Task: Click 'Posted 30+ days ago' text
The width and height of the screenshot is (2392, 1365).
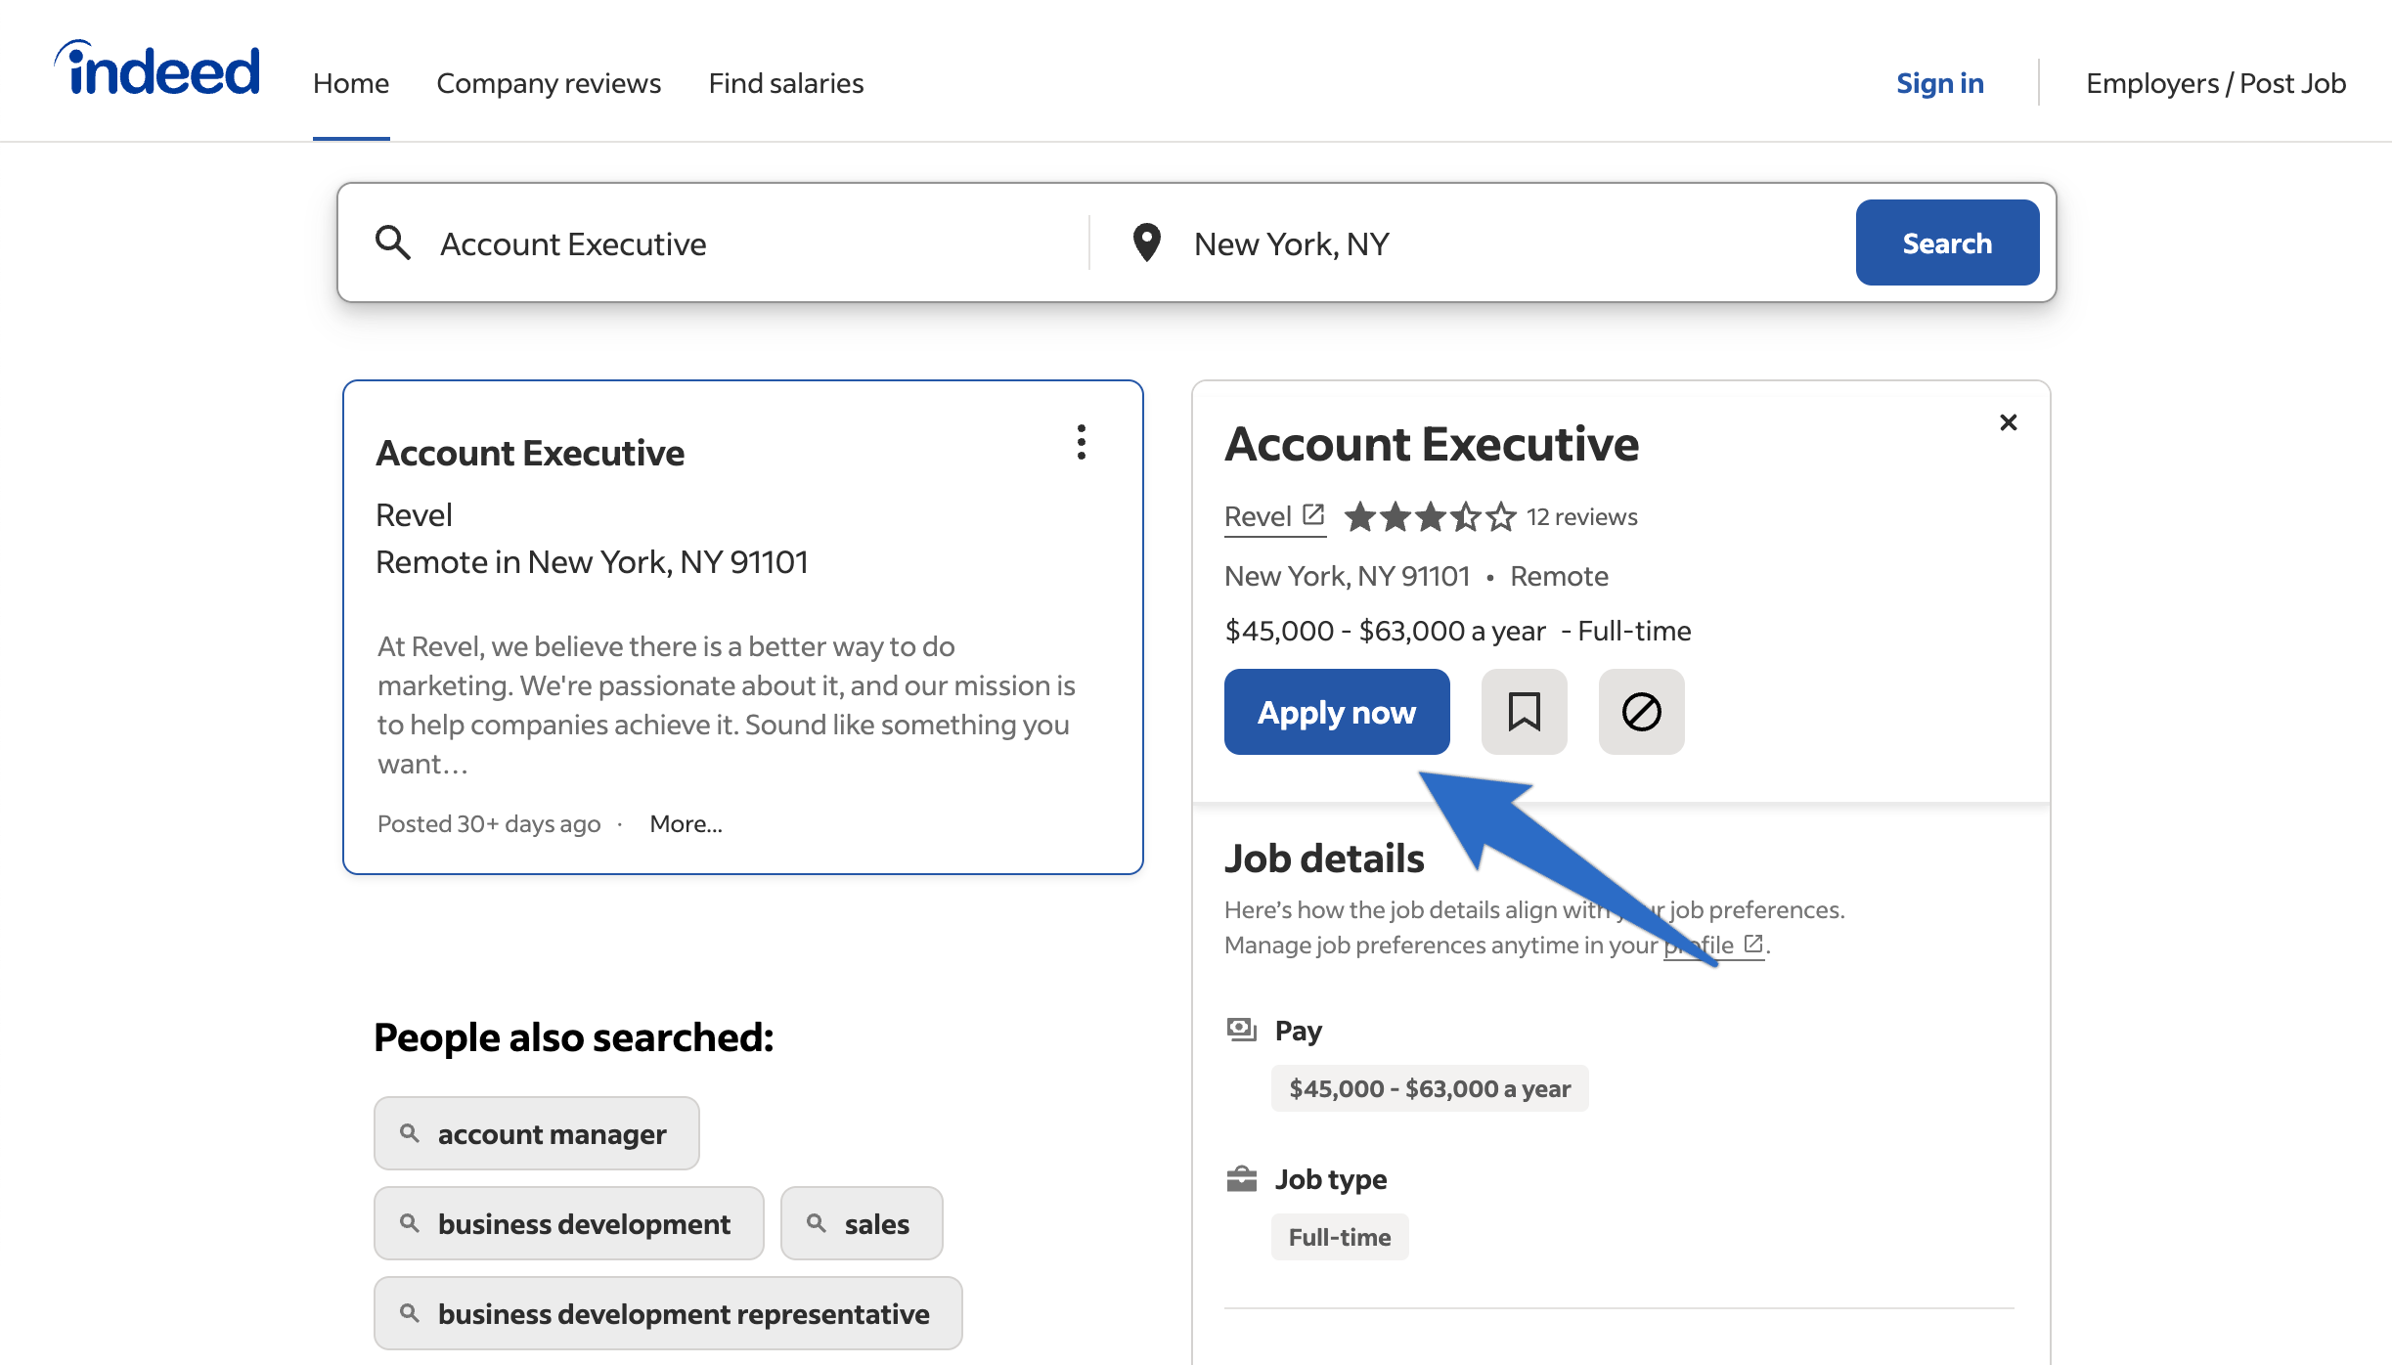Action: (489, 823)
